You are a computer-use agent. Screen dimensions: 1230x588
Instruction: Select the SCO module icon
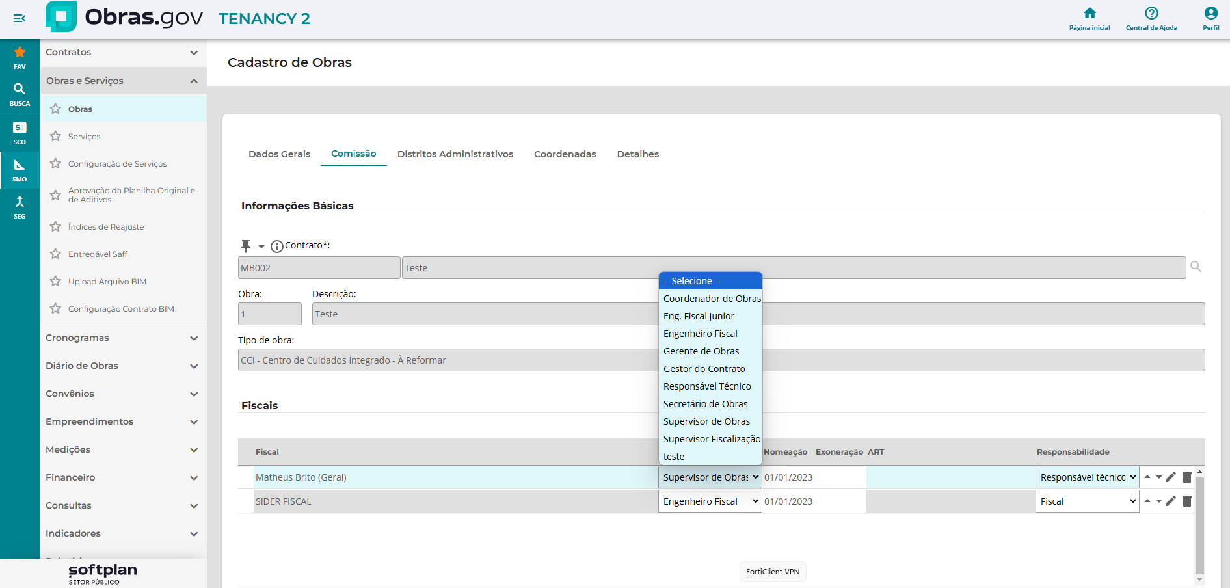tap(20, 132)
